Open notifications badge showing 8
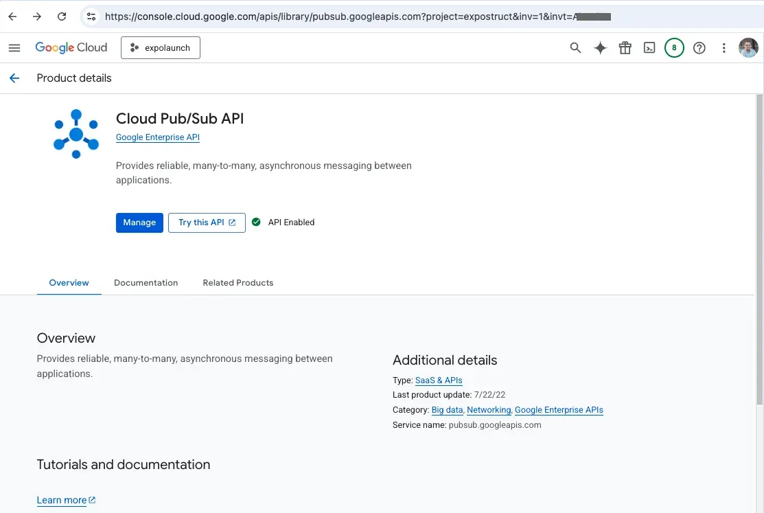 tap(674, 48)
